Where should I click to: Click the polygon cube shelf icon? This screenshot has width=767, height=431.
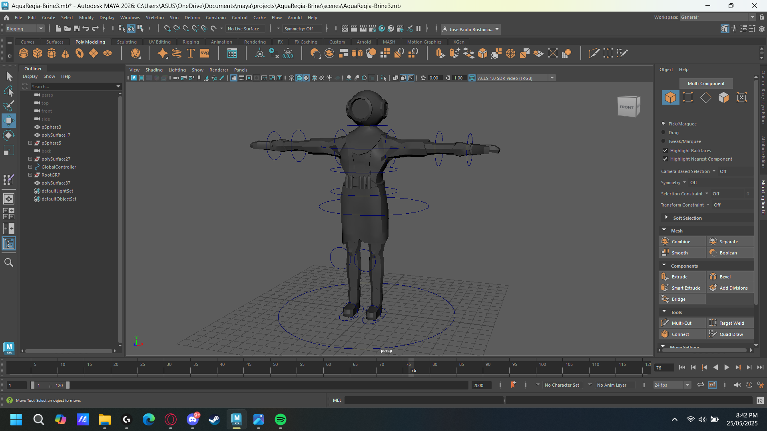(38, 53)
